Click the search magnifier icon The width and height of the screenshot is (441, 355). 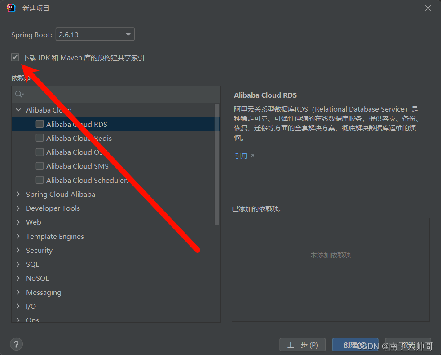pyautogui.click(x=19, y=94)
